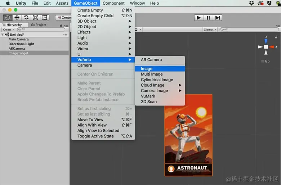Select Align View to Selected
Viewport: 281px width, 185px height.
pyautogui.click(x=103, y=131)
